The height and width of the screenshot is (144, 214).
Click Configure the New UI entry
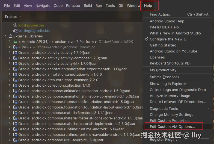click(177, 39)
